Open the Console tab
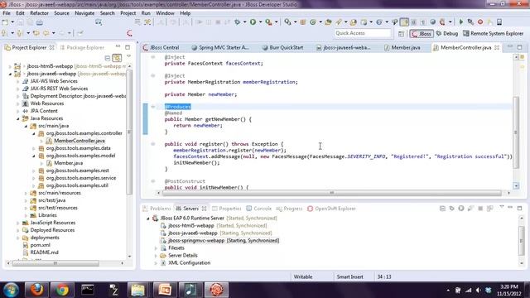Viewport: 530px width, 298px height. coord(259,209)
